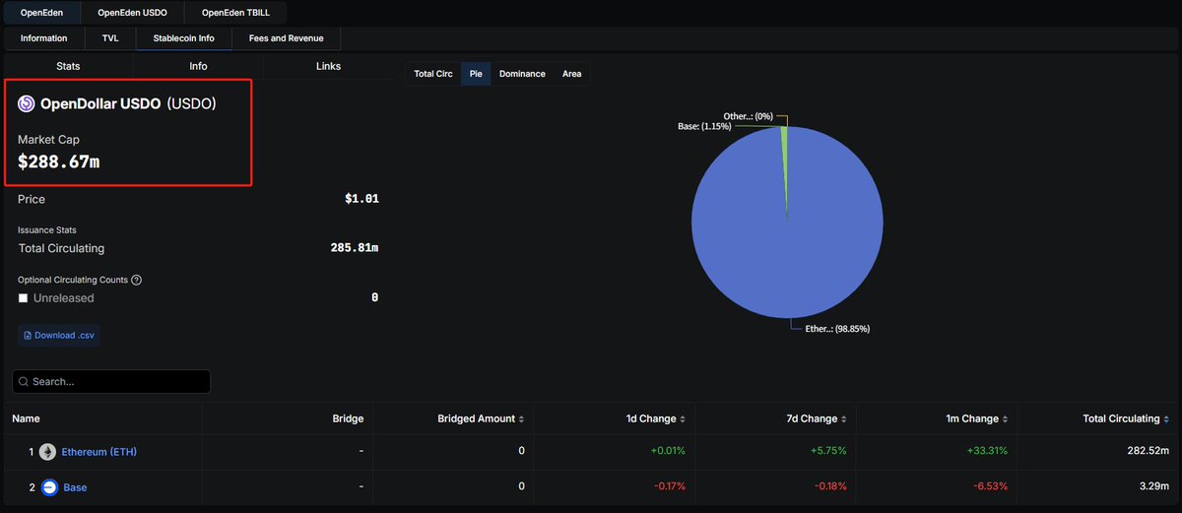The height and width of the screenshot is (513, 1182).
Task: Click the $1.01 price value
Action: tap(361, 199)
